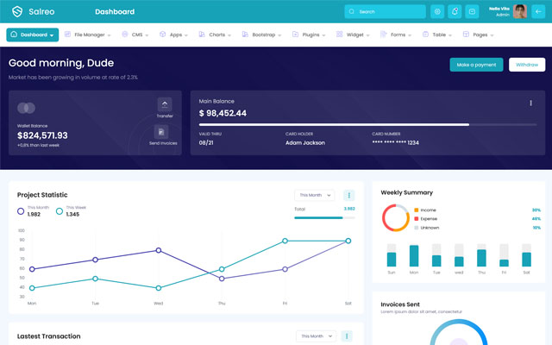The height and width of the screenshot is (345, 552).
Task: Expand the Apps dropdown arrow
Action: [186, 35]
